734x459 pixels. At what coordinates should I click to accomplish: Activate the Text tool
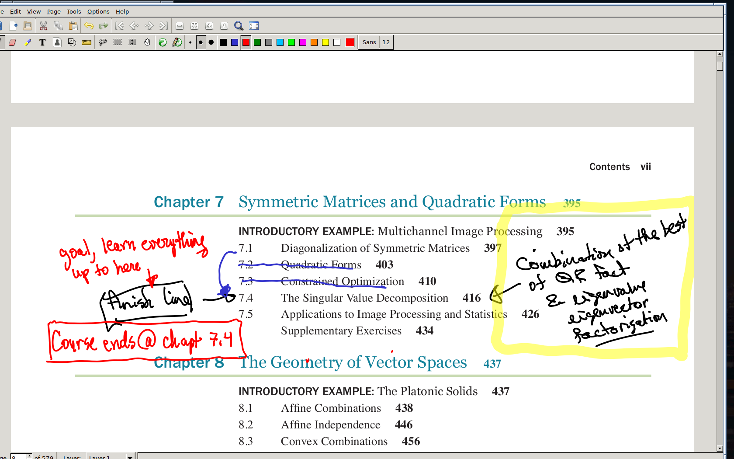[x=42, y=42]
